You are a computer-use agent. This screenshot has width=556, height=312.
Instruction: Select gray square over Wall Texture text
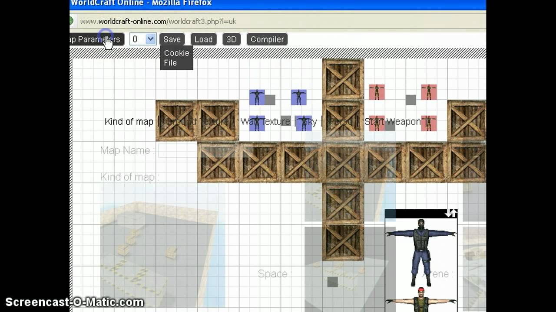point(285,120)
